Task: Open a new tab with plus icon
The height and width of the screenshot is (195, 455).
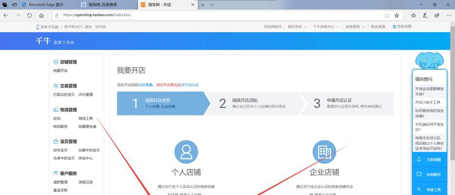Action: pyautogui.click(x=203, y=5)
